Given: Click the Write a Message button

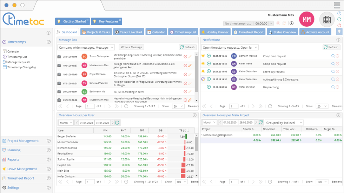Looking at the screenshot, I should (x=131, y=47).
